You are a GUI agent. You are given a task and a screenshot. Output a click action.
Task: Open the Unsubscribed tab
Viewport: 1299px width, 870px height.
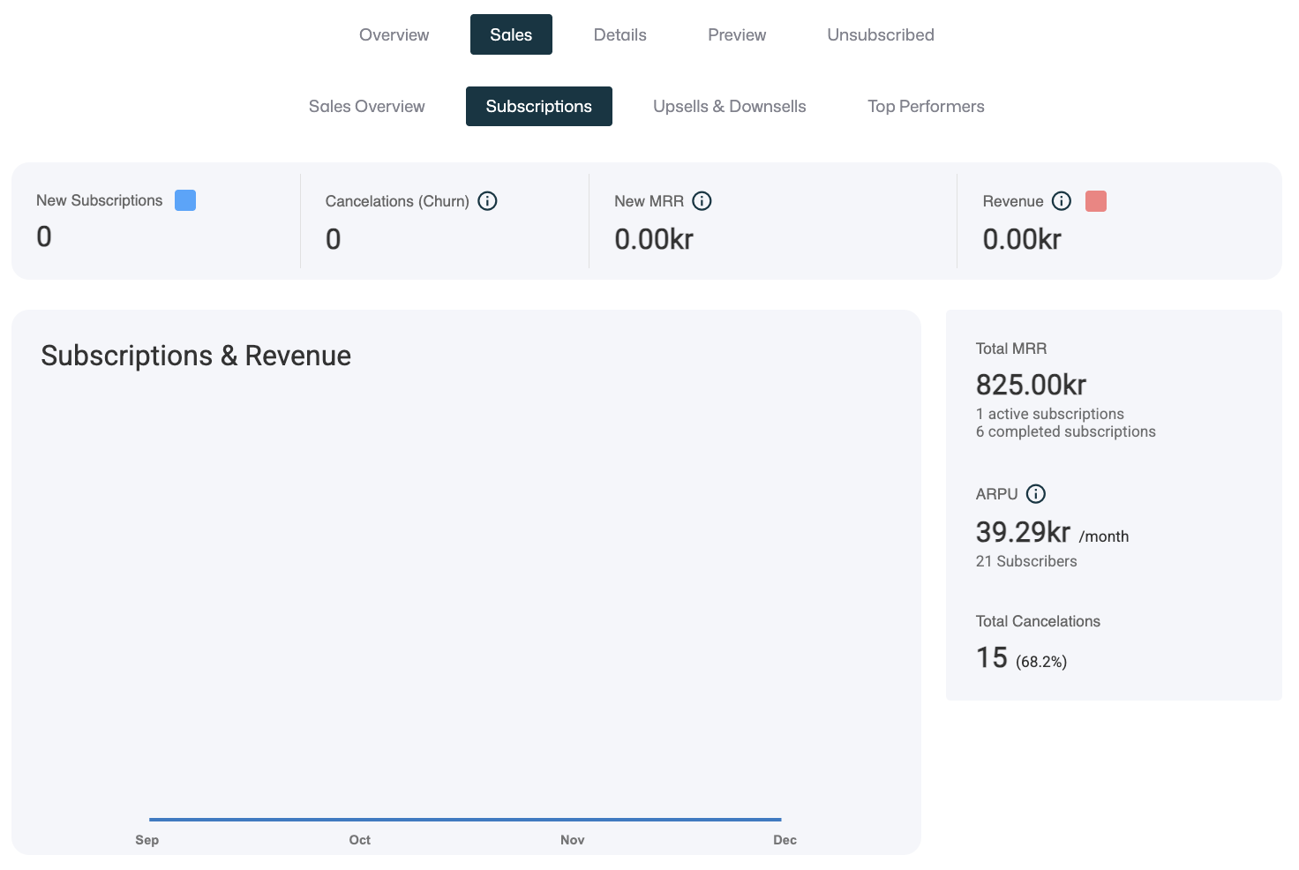[881, 34]
